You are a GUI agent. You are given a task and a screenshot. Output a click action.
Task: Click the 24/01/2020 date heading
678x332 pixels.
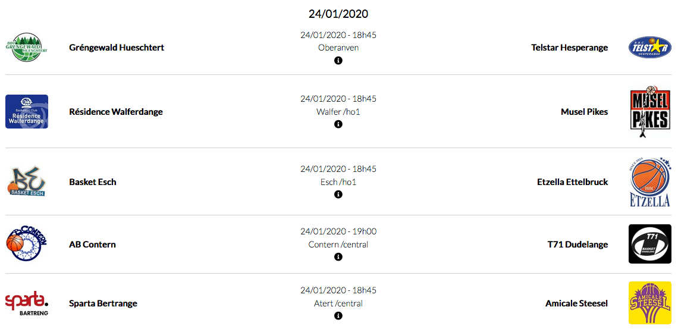pyautogui.click(x=338, y=14)
